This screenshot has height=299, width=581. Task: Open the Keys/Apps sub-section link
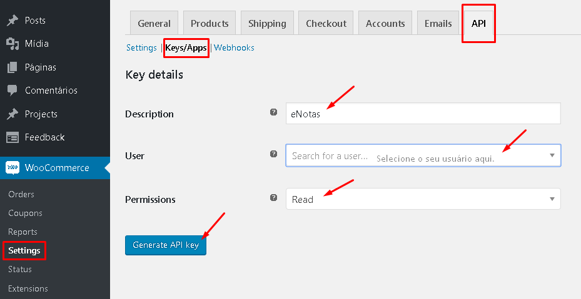[x=186, y=47]
